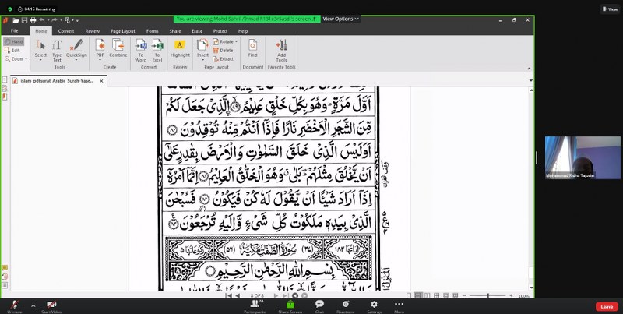623x314 pixels.
Task: Unmute microphone in Zoom toolbar
Action: click(x=14, y=306)
